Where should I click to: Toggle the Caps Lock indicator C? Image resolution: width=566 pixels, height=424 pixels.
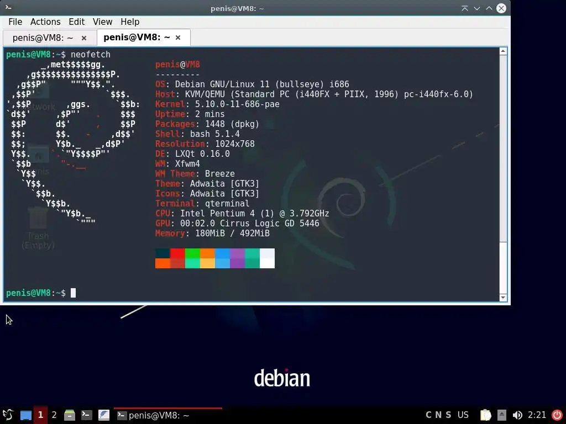pyautogui.click(x=428, y=415)
